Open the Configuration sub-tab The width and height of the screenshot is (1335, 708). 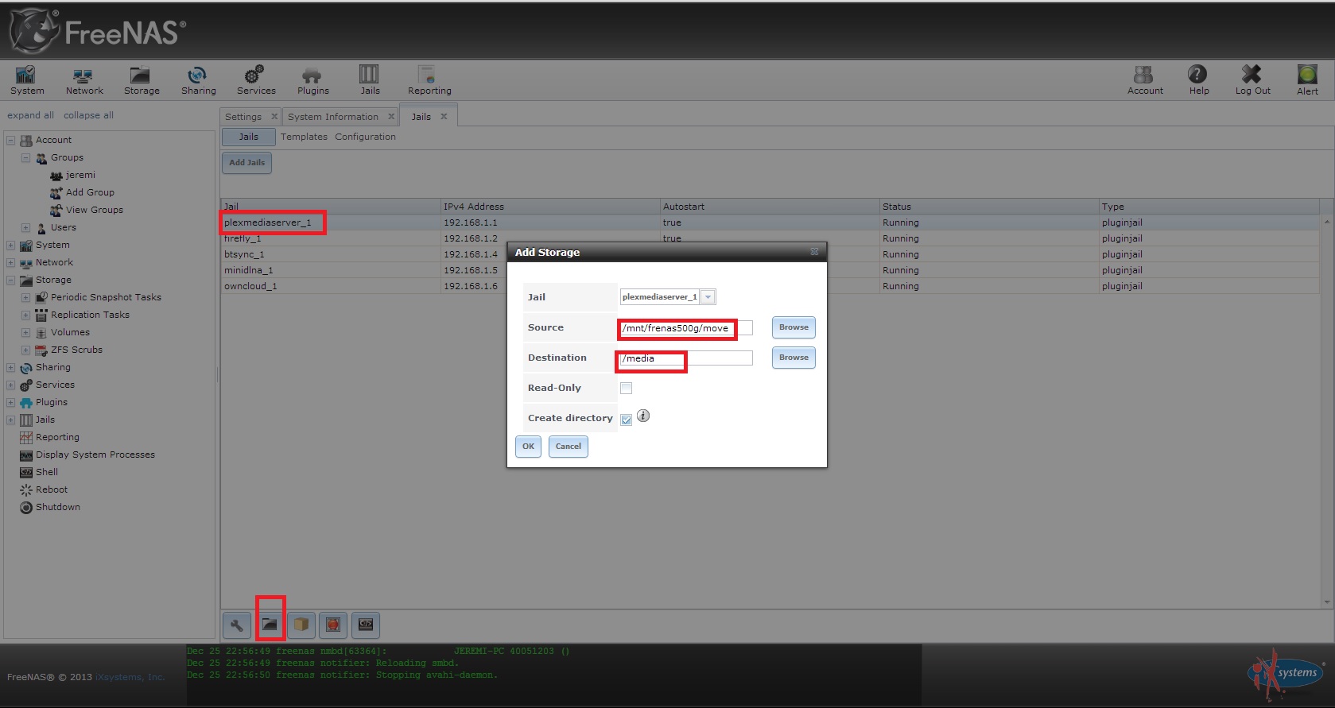click(x=365, y=137)
